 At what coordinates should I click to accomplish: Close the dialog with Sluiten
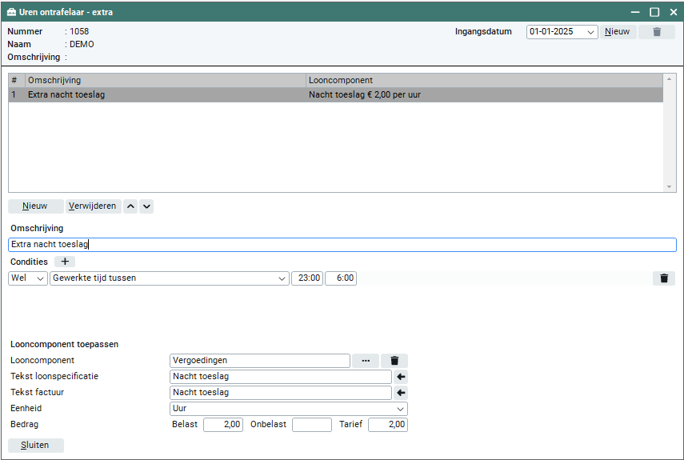pyautogui.click(x=35, y=446)
